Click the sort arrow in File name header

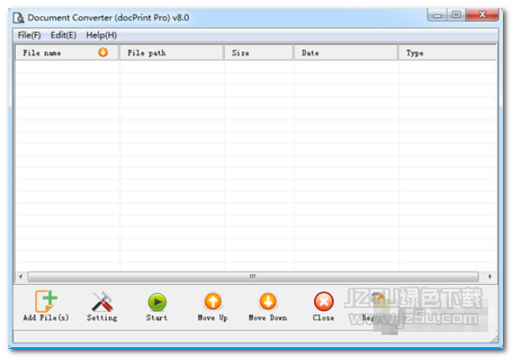click(x=103, y=52)
